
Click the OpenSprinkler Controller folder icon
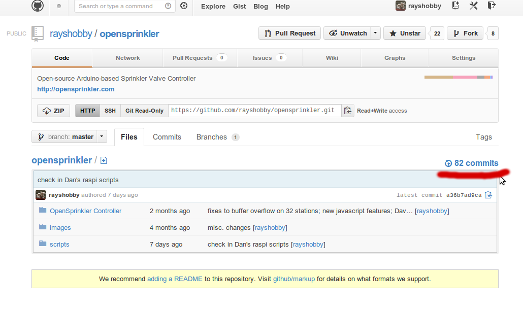[43, 210]
